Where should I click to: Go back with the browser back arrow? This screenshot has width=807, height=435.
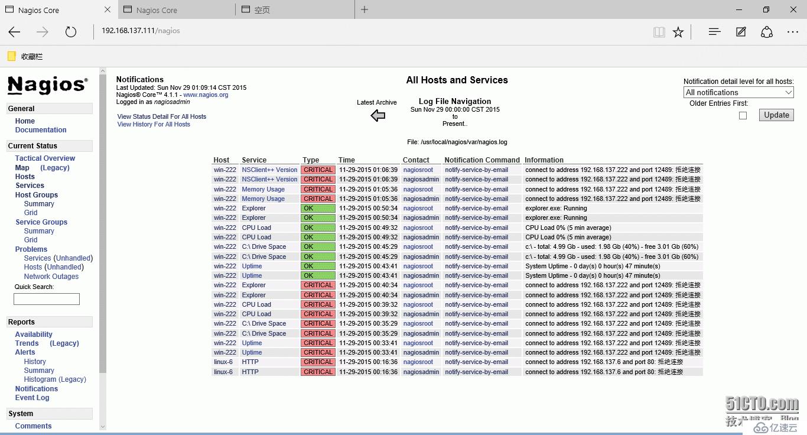point(14,33)
